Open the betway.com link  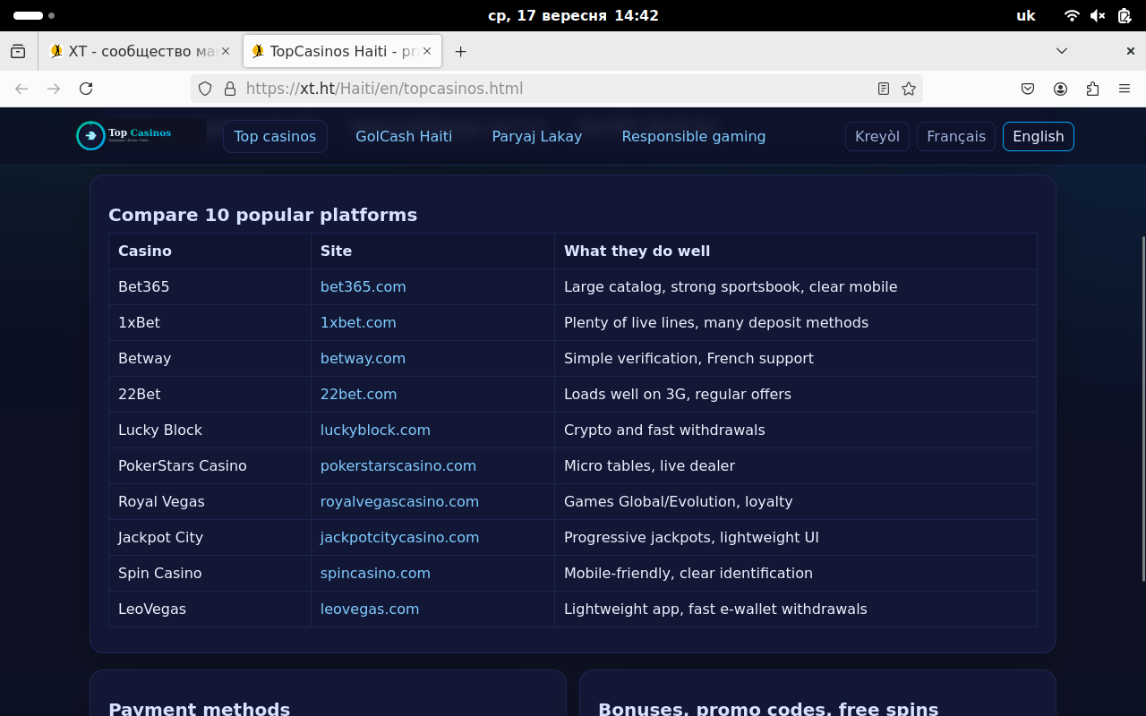(363, 358)
